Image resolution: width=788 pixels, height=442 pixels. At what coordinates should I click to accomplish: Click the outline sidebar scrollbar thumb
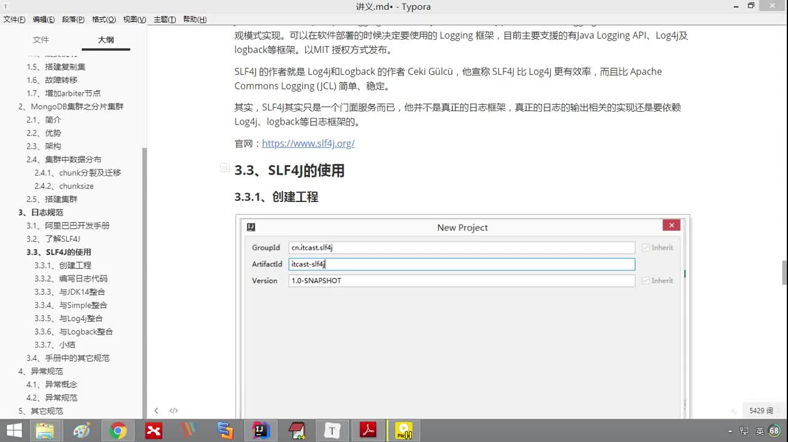pos(144,282)
